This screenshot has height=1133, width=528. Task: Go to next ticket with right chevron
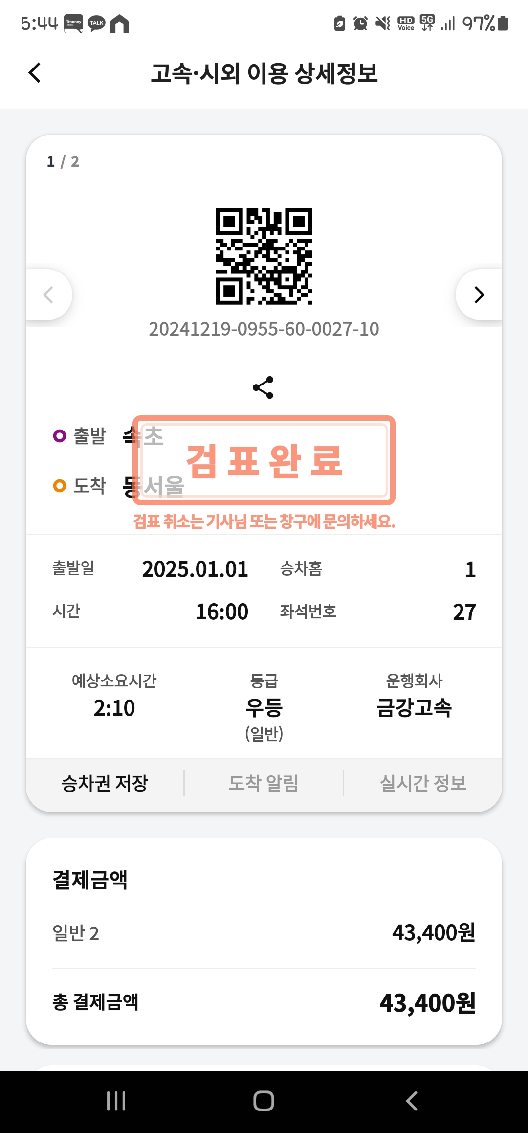[x=479, y=295]
